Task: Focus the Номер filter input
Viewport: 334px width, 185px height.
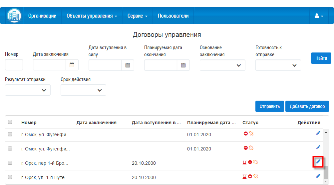Action: coord(14,65)
